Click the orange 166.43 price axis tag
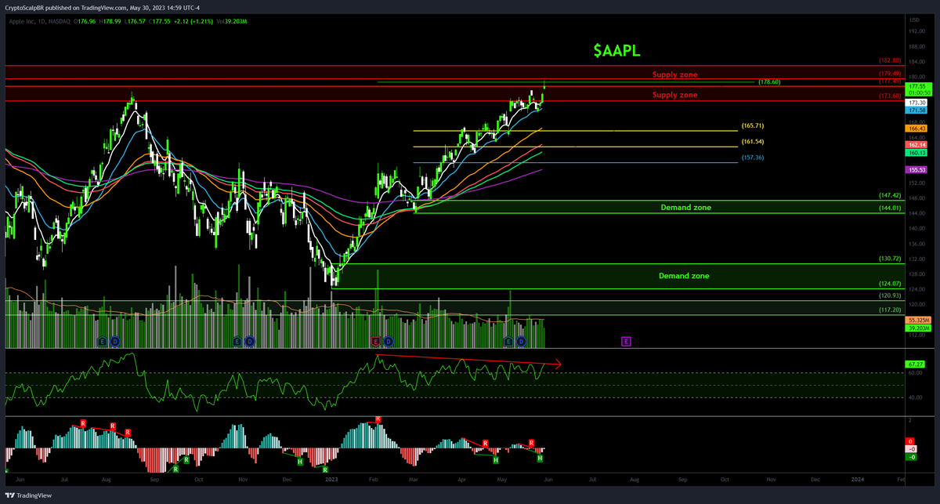This screenshot has width=940, height=504. coord(917,129)
